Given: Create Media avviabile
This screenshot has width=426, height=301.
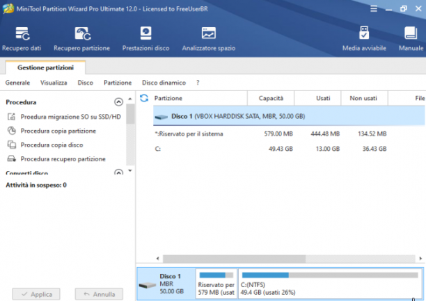Looking at the screenshot, I should 364,39.
